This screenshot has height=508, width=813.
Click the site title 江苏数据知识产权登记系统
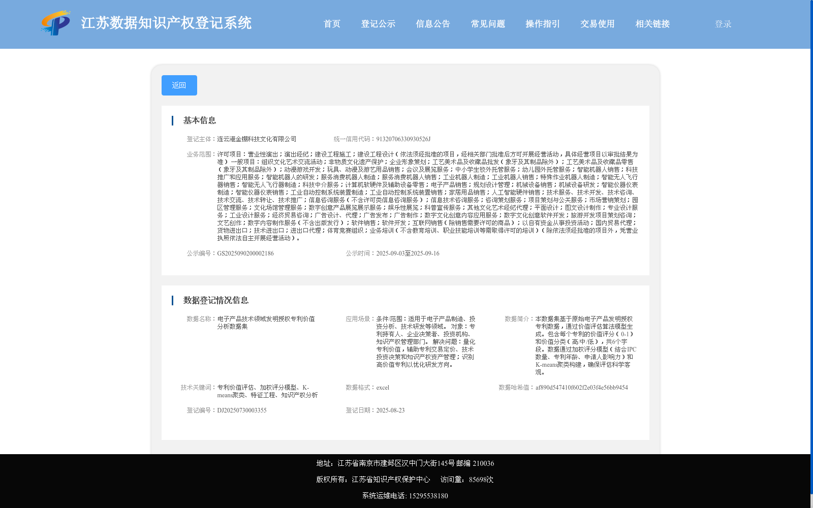pyautogui.click(x=166, y=23)
